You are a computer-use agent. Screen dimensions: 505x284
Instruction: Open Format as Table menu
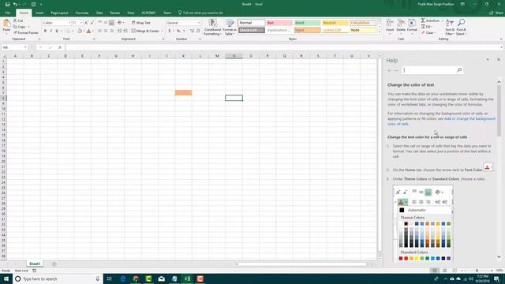click(230, 28)
